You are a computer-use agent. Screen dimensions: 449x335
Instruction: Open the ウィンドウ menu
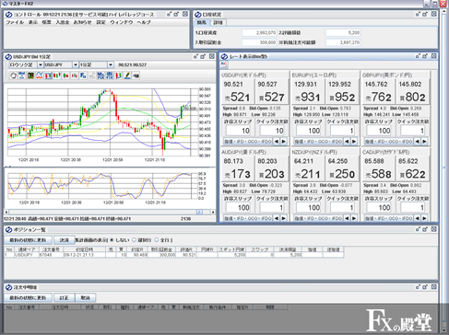122,22
